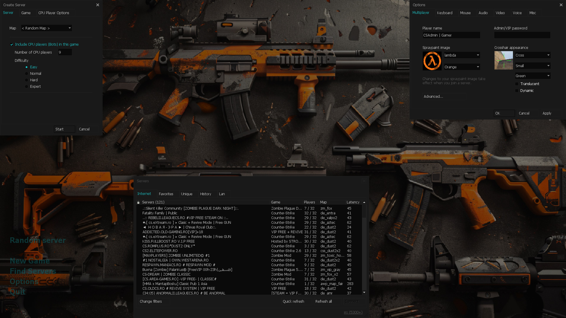Viewport: 566px width, 318px height.
Task: Open the Small crosshair size dropdown
Action: click(533, 66)
